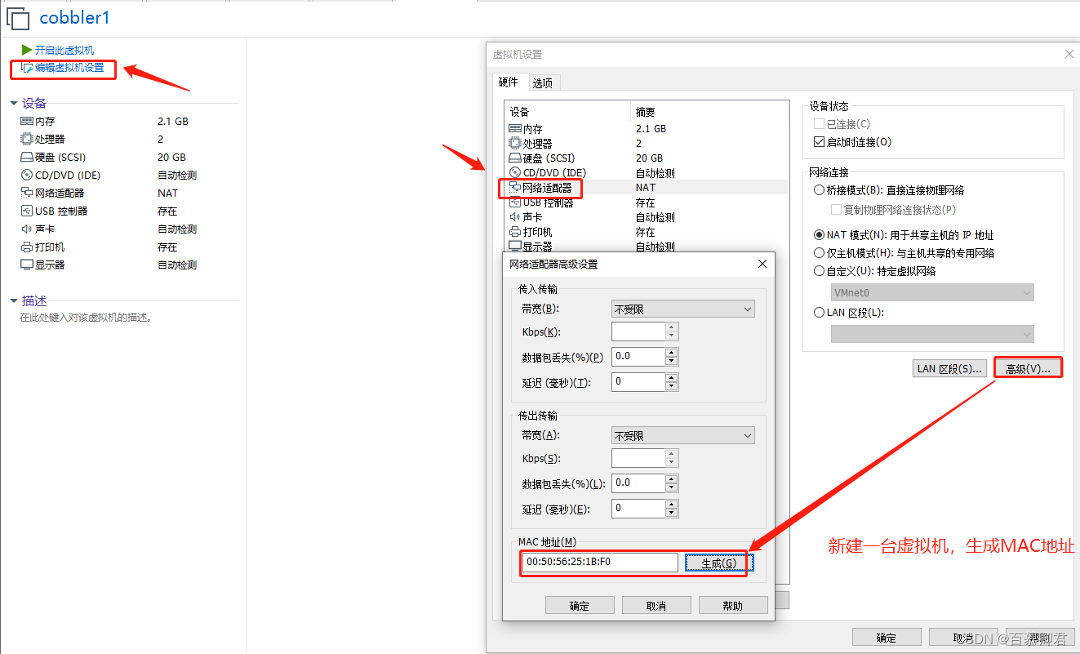The image size is (1080, 654).
Task: Select 网络适配器 icon in settings dialog list
Action: [x=515, y=187]
